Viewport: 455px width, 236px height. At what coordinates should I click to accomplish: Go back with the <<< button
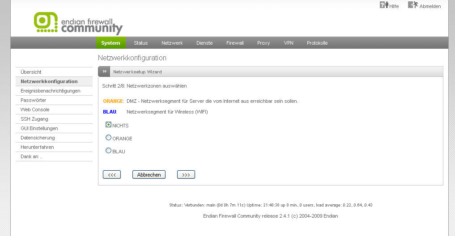coord(112,175)
